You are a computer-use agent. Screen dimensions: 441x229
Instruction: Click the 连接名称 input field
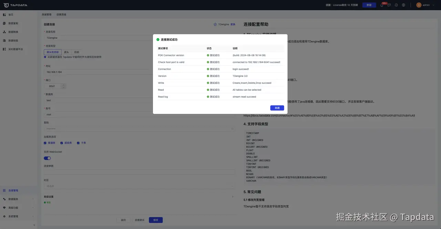point(139,38)
